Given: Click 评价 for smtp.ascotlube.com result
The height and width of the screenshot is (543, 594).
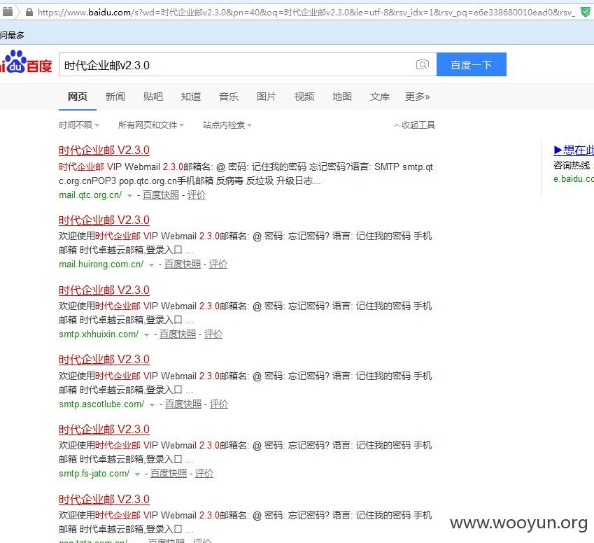Looking at the screenshot, I should point(219,404).
